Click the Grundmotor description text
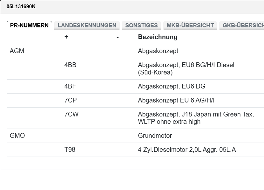Screen dimensions: 264x190 (155, 136)
